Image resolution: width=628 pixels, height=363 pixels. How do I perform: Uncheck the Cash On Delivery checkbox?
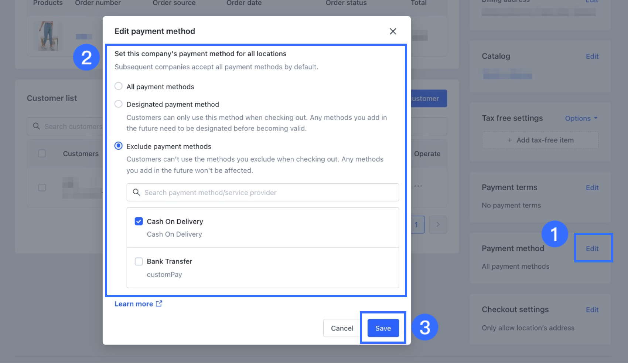pos(139,221)
